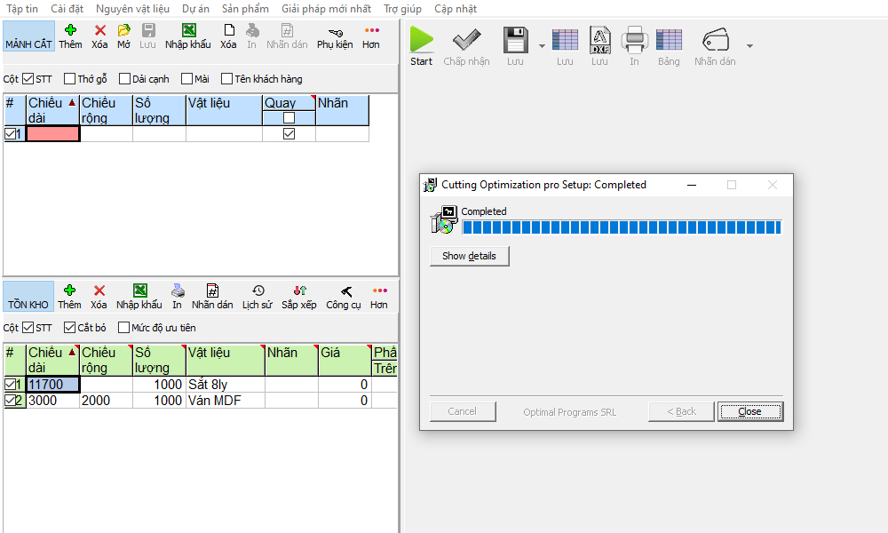
Task: Click the printer In icon in right toolbar
Action: tap(634, 40)
